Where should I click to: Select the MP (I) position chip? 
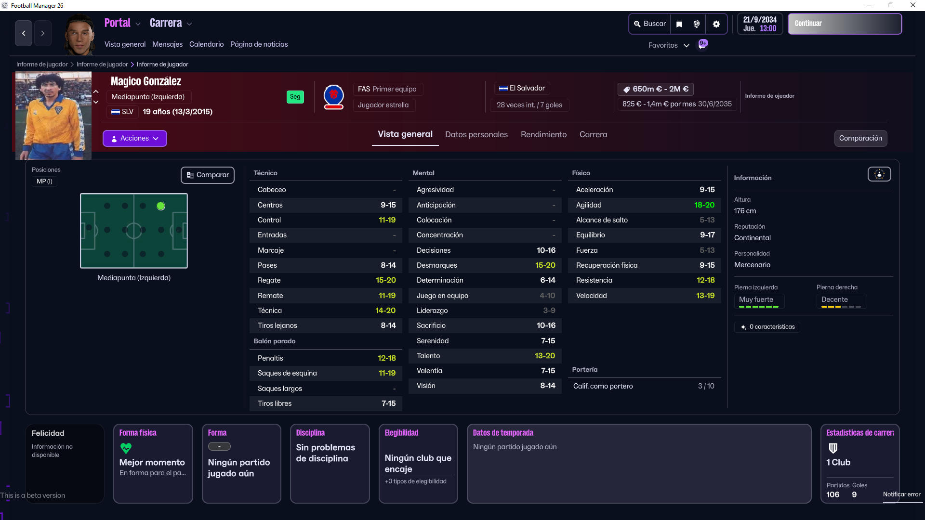(x=44, y=182)
